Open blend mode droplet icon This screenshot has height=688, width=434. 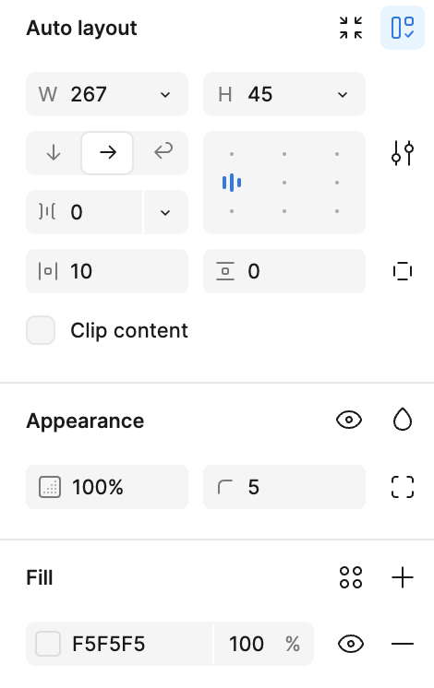(403, 420)
